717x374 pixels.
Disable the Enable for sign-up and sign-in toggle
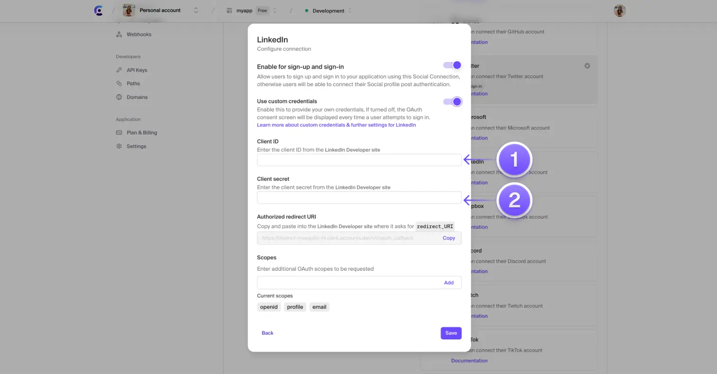451,65
